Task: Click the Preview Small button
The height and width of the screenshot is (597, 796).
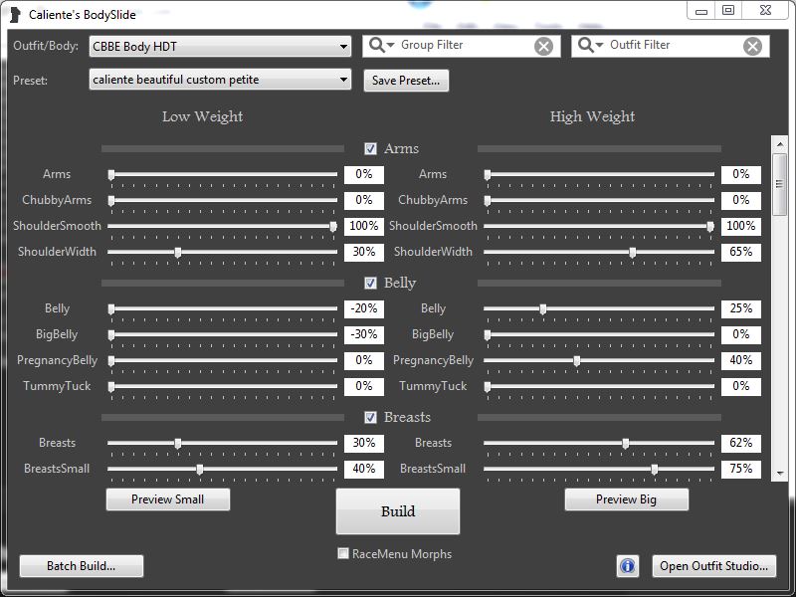Action: point(168,499)
